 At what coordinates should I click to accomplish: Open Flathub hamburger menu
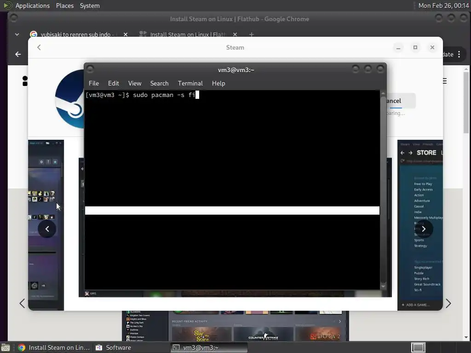[x=445, y=81]
